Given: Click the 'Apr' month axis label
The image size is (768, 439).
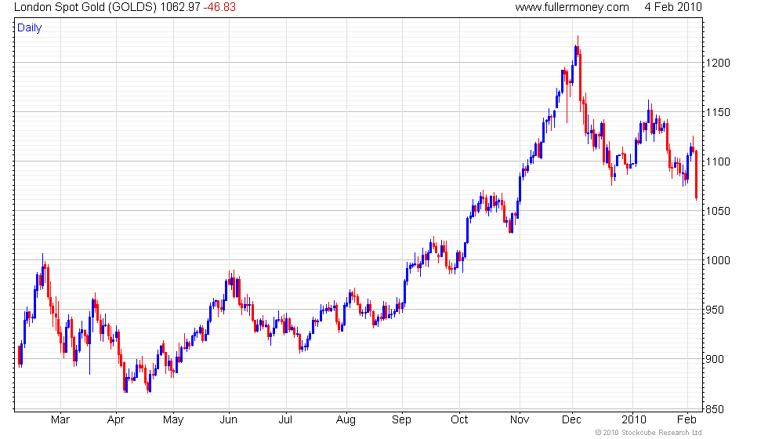Looking at the screenshot, I should coord(116,420).
